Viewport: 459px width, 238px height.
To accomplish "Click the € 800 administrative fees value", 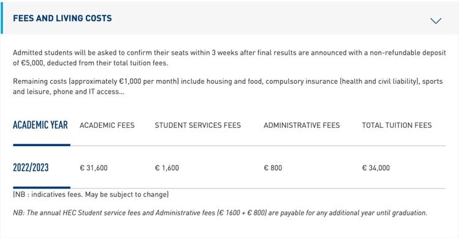I will [273, 168].
